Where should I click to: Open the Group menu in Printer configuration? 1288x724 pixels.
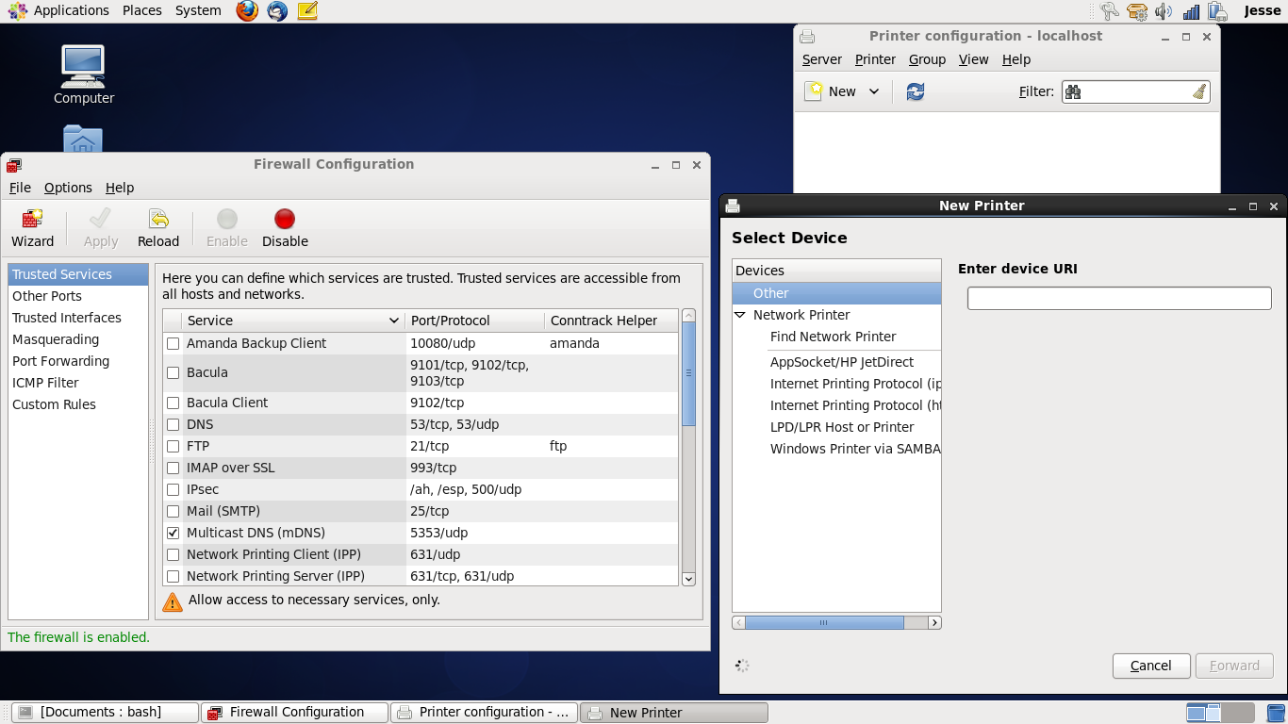coord(927,59)
